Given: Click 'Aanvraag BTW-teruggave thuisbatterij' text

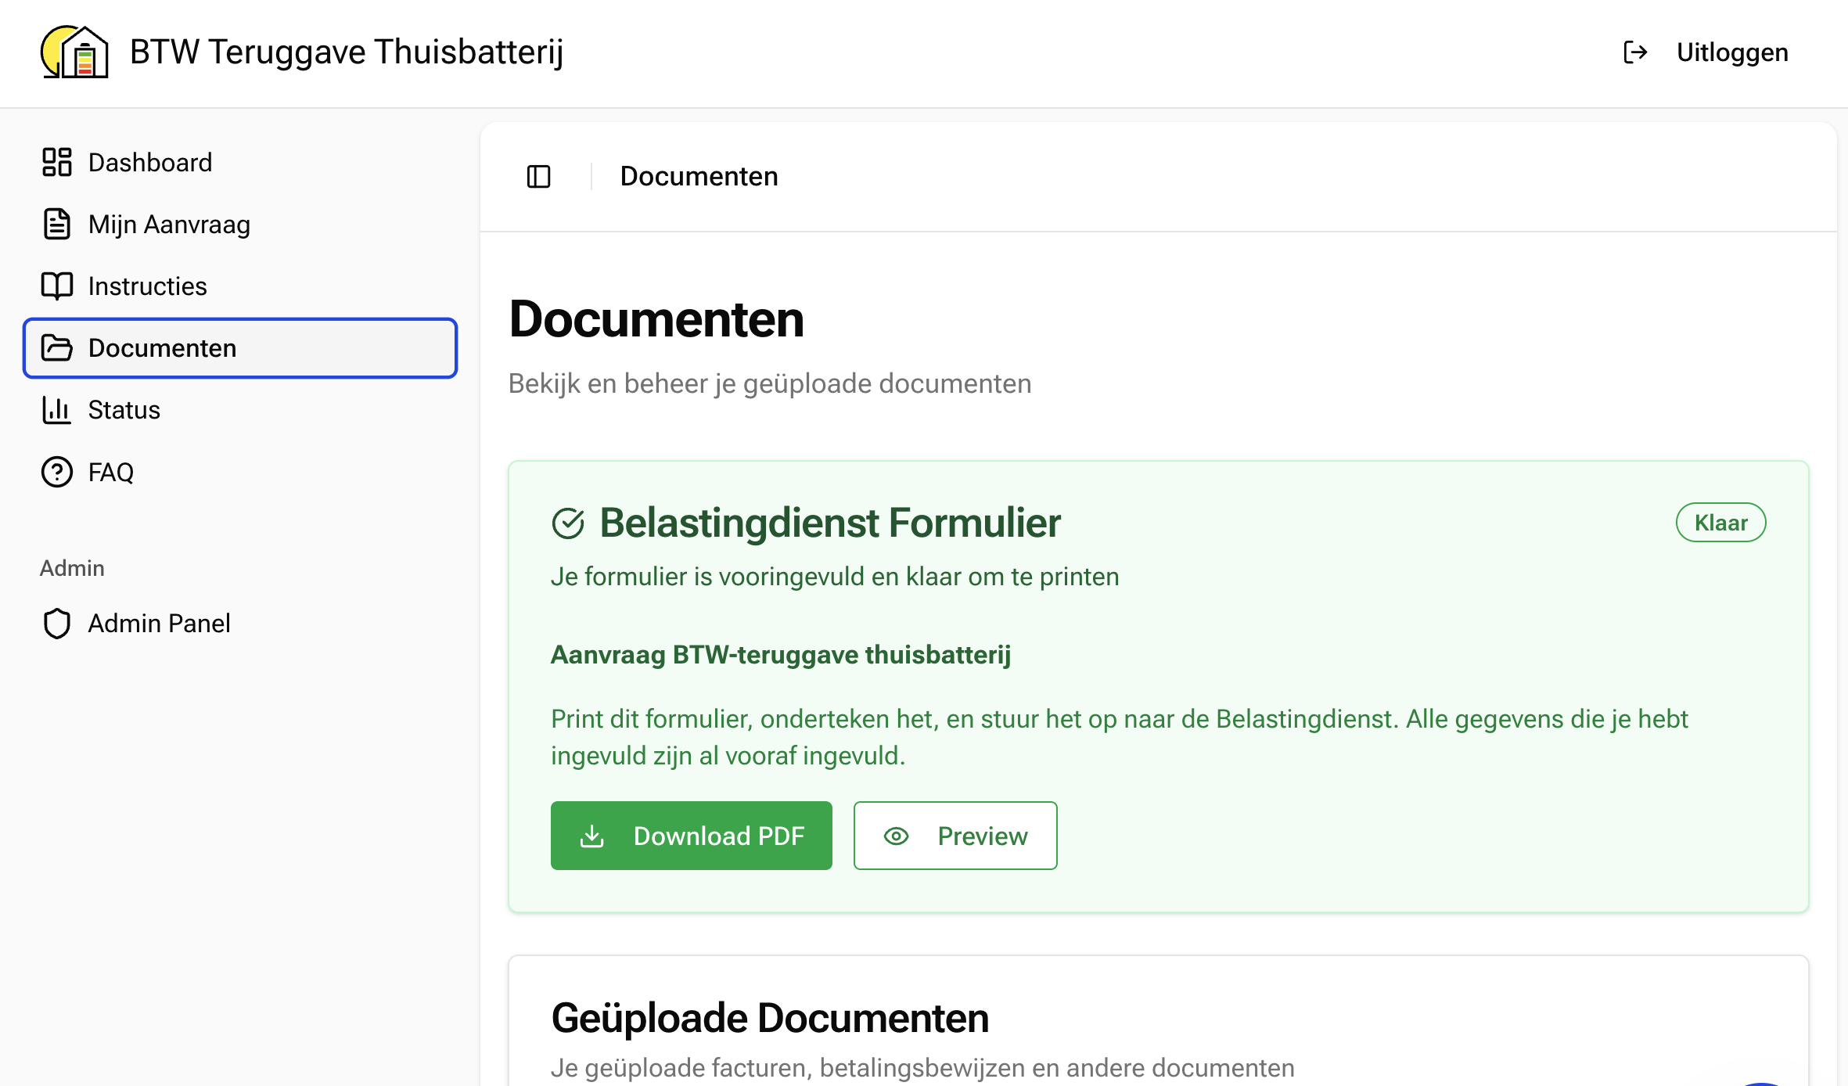Looking at the screenshot, I should point(781,654).
